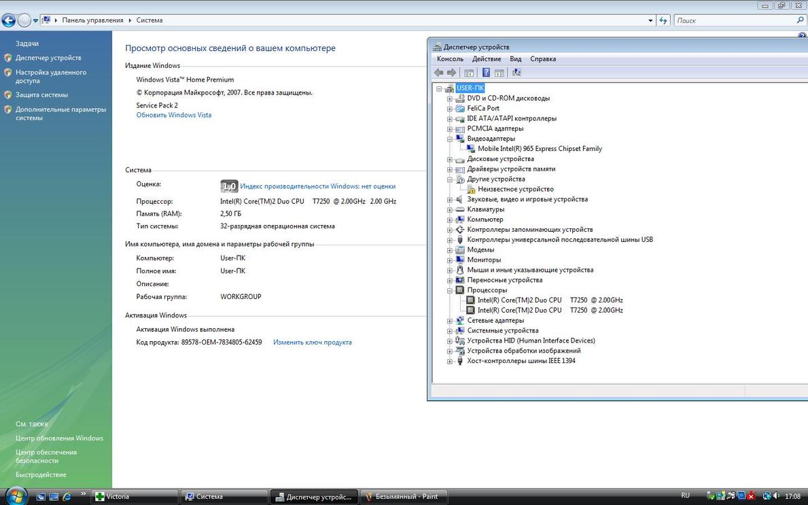
Task: Open the Вид menu
Action: pos(515,59)
